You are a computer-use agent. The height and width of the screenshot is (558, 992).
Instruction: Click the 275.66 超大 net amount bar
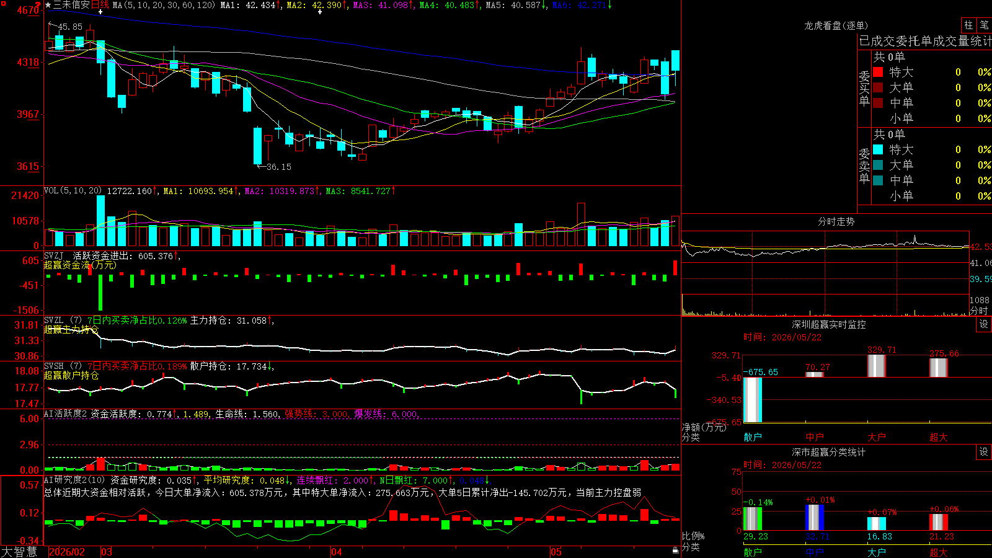(939, 367)
